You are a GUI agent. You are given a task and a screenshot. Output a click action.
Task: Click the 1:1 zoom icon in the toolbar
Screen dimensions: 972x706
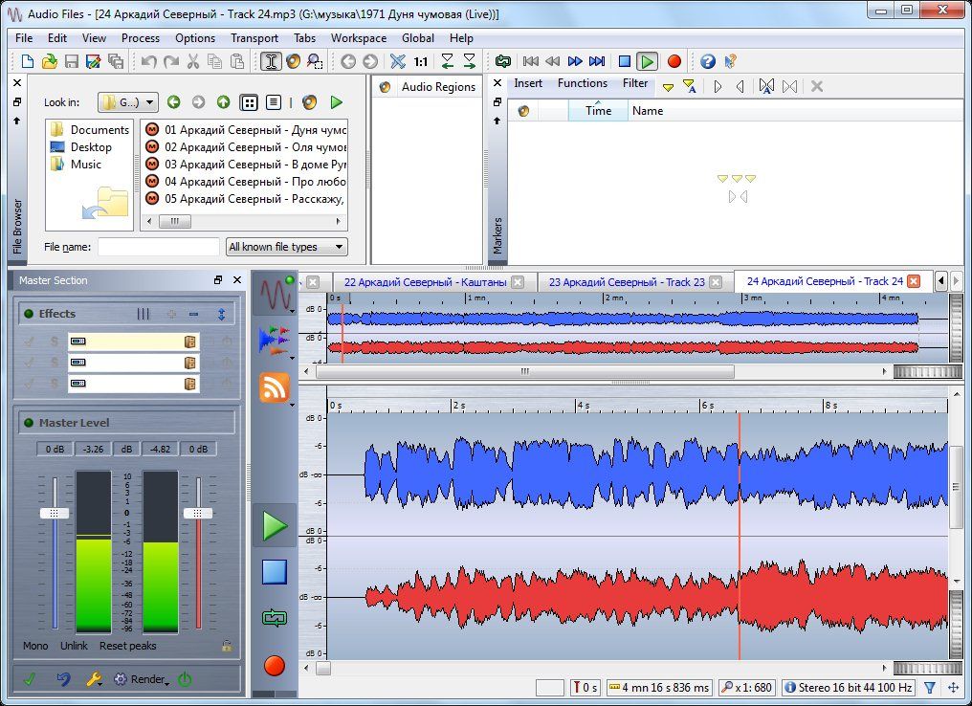click(421, 61)
